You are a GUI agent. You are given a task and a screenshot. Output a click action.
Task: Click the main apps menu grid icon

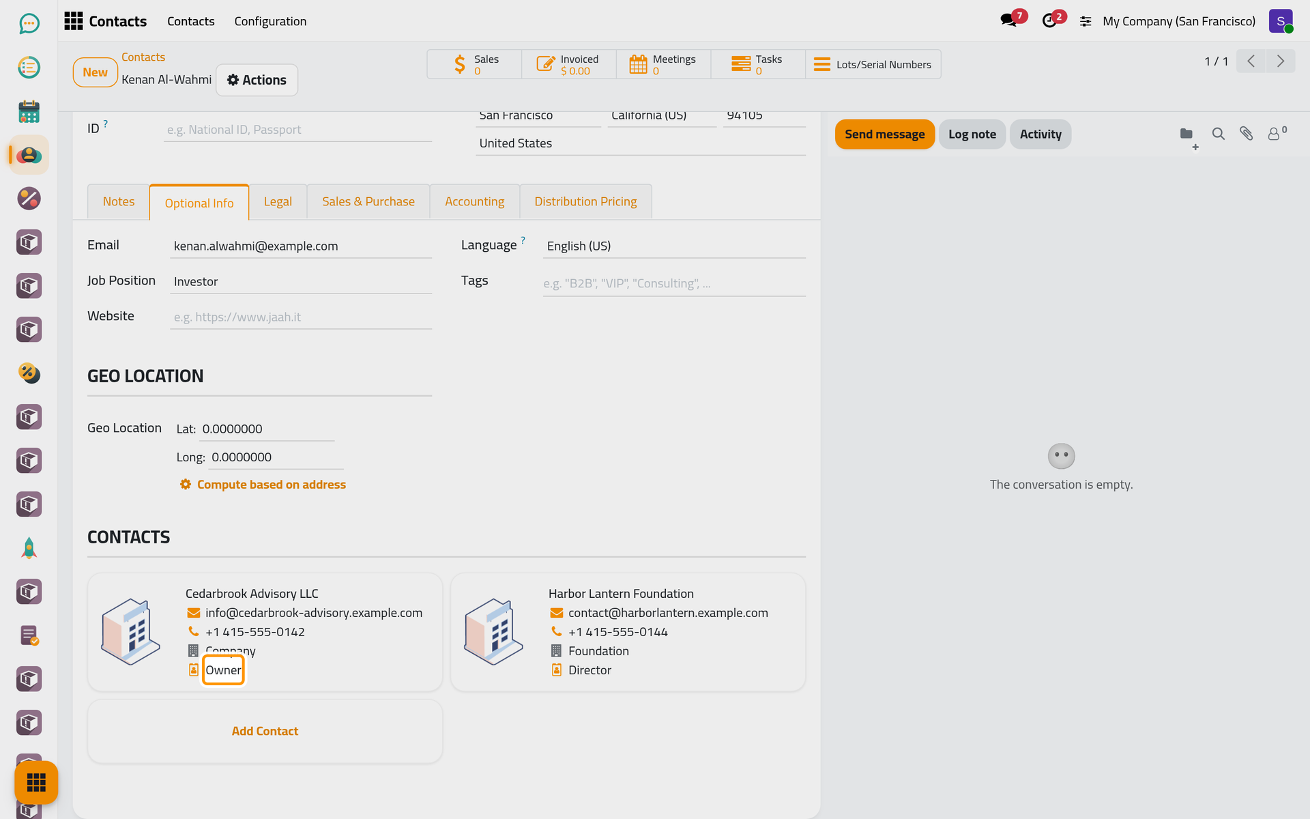tap(74, 21)
